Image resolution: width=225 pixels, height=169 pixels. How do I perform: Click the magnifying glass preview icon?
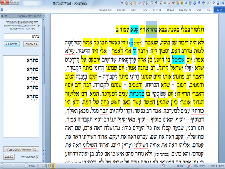point(131,3)
